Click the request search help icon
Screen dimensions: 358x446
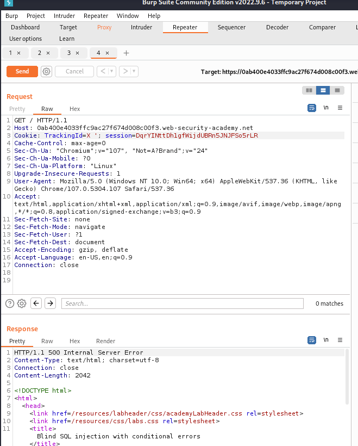point(10,303)
